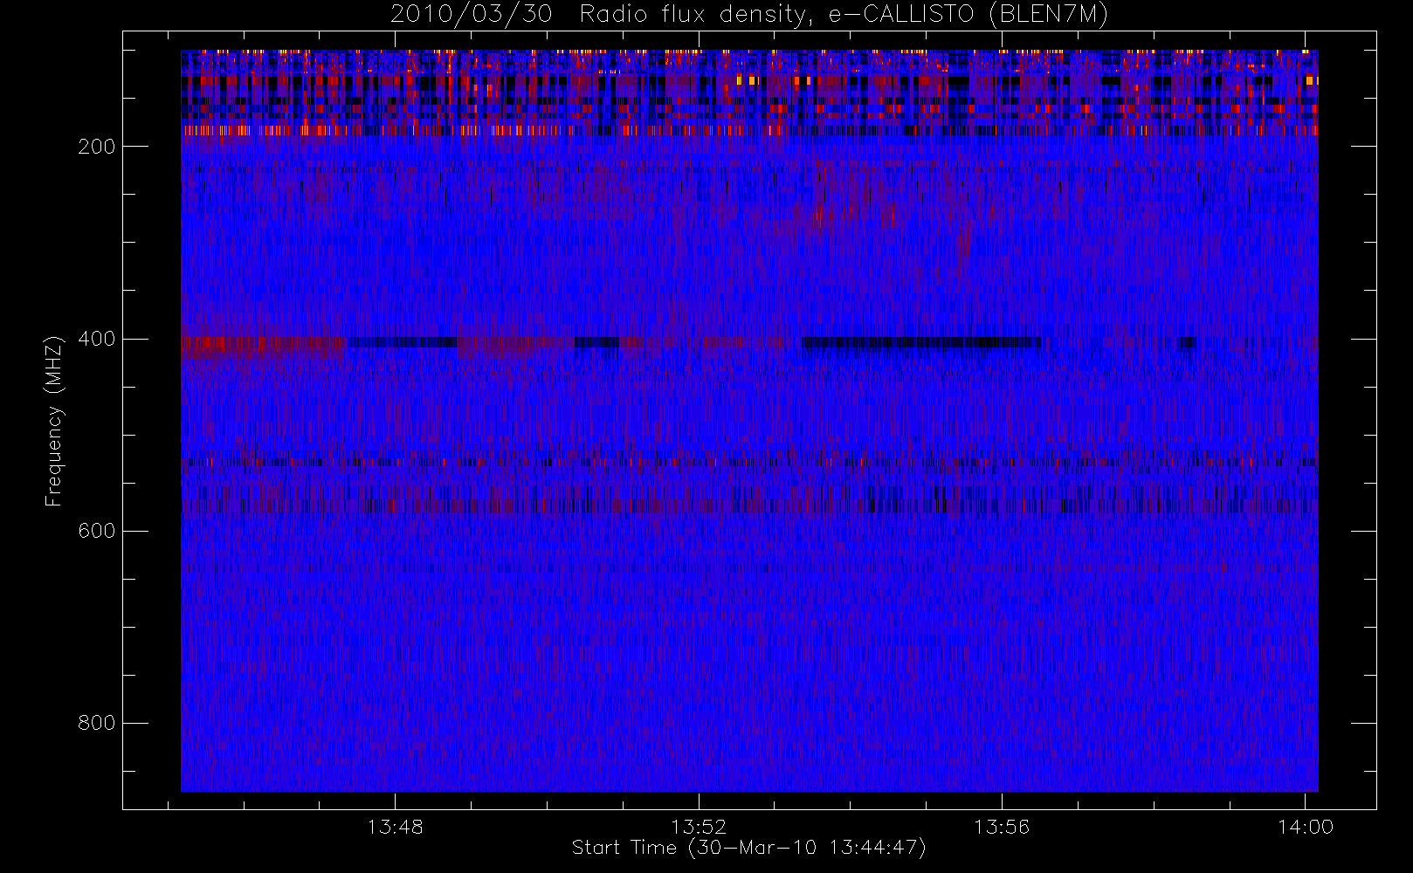Image resolution: width=1413 pixels, height=873 pixels.
Task: Select the 400 frequency tick label
Action: [96, 339]
